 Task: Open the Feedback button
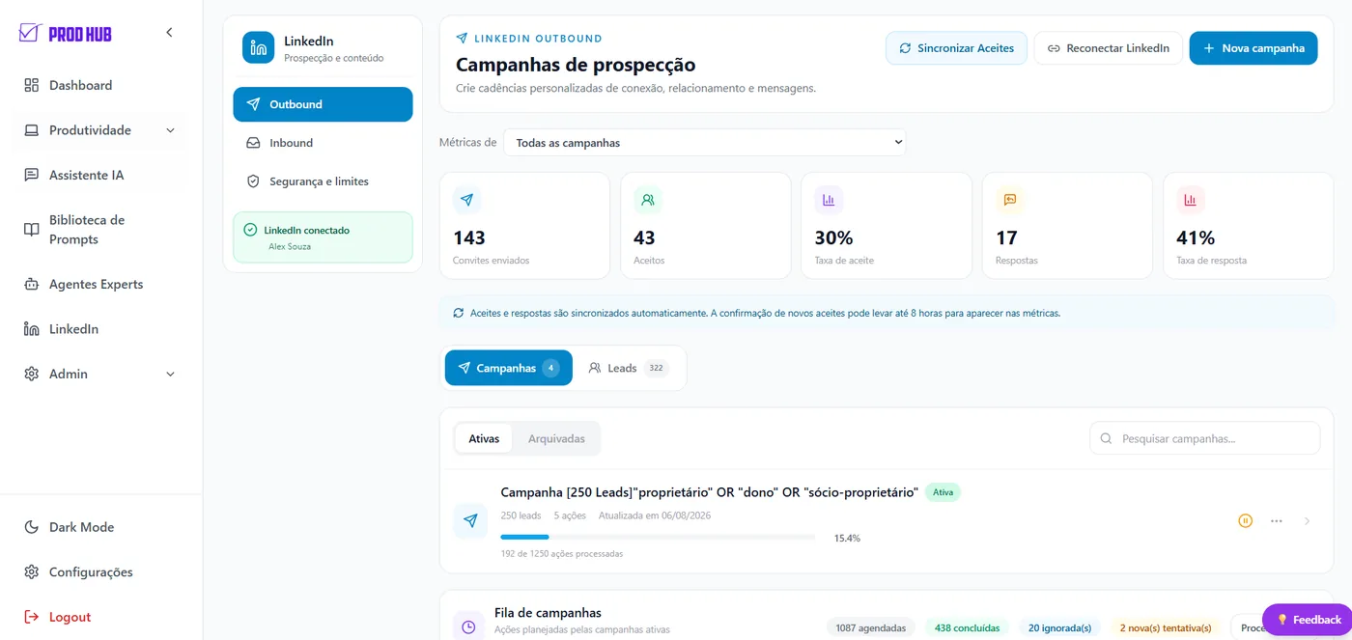click(x=1309, y=620)
